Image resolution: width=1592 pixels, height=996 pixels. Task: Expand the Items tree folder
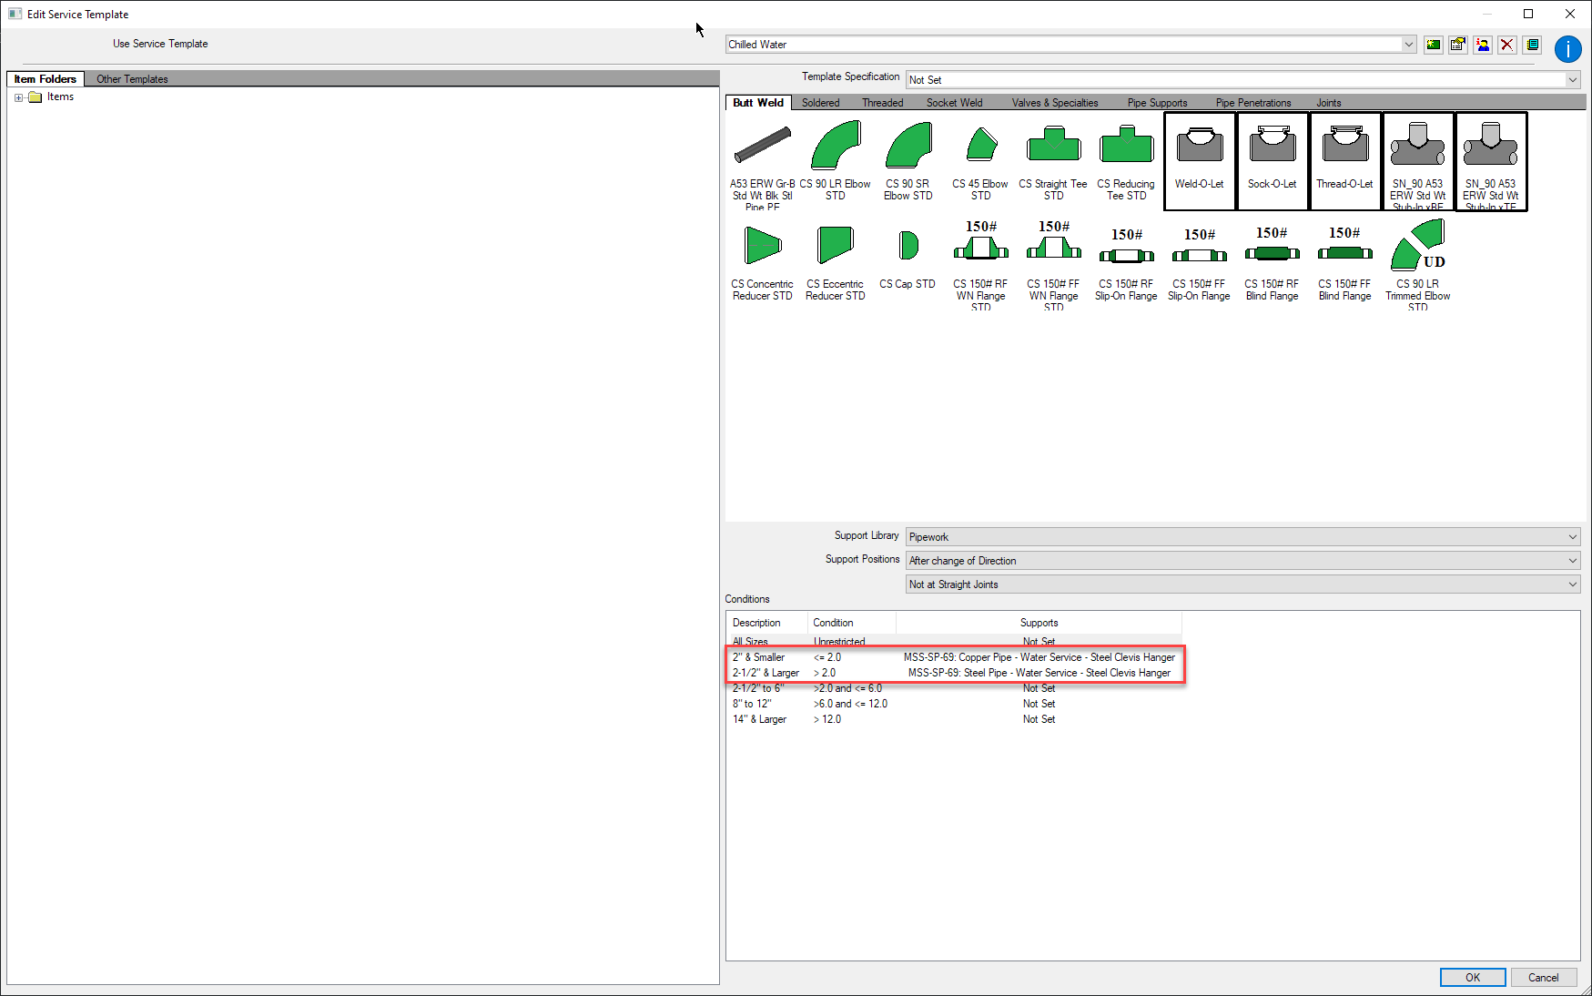point(20,97)
